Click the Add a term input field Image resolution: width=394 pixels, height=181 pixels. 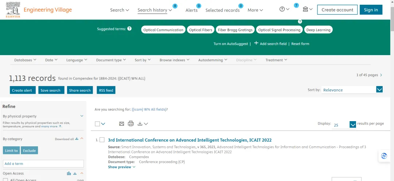[43, 163]
